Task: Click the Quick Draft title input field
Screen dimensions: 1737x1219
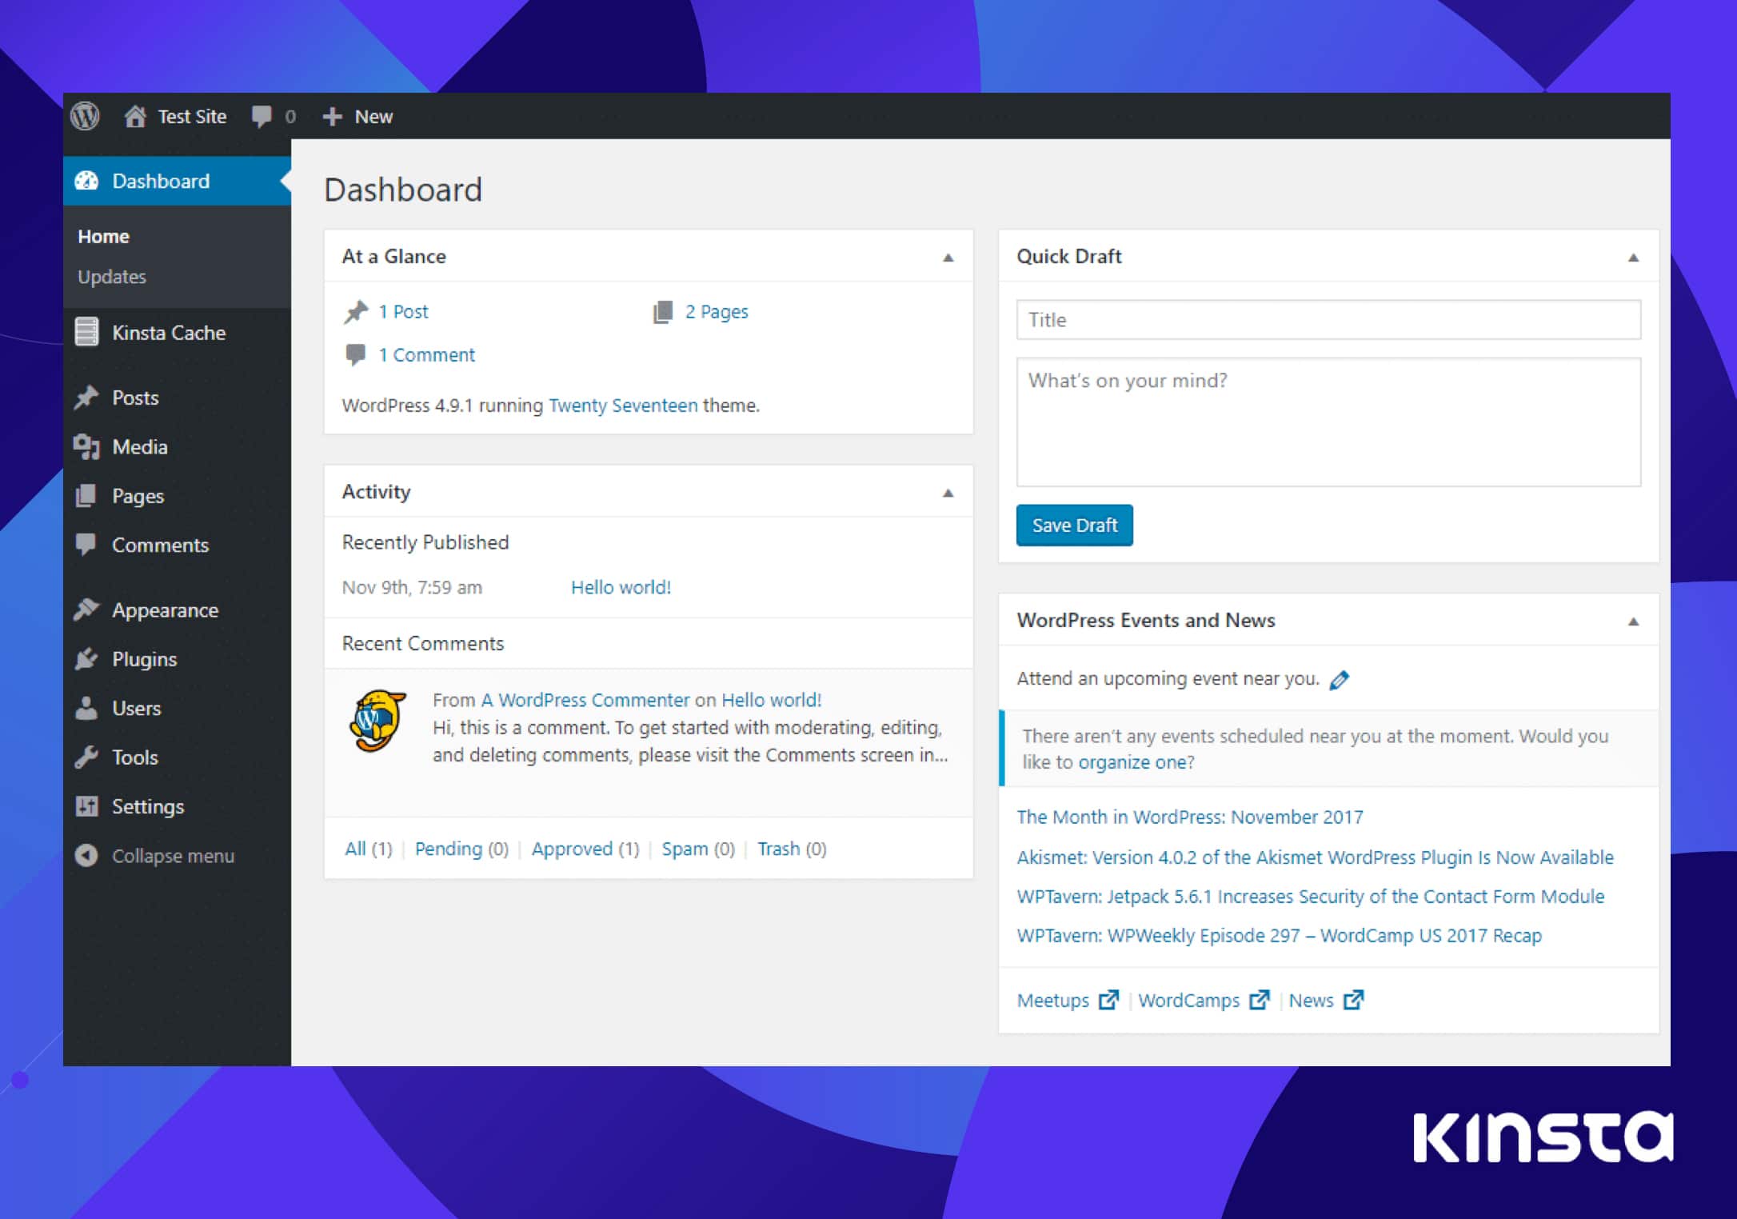Action: [1329, 320]
